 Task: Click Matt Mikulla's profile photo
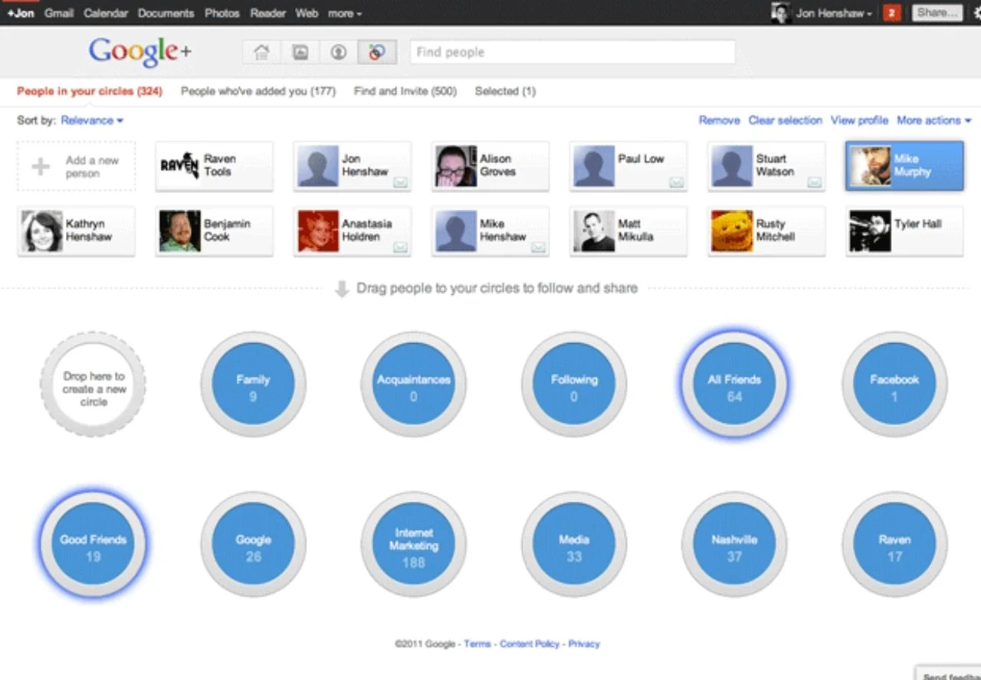(594, 231)
